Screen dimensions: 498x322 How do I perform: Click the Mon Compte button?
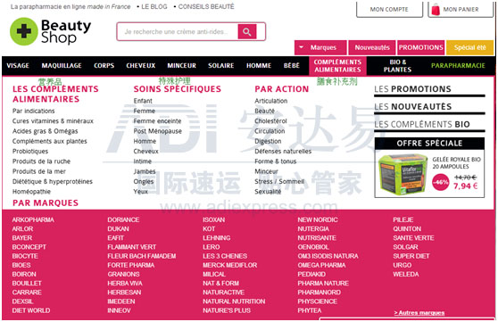coord(389,10)
